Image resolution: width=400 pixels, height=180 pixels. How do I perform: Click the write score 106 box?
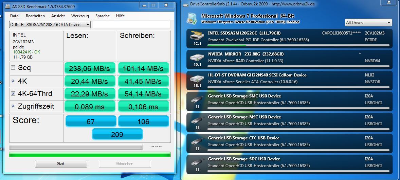[x=143, y=121]
